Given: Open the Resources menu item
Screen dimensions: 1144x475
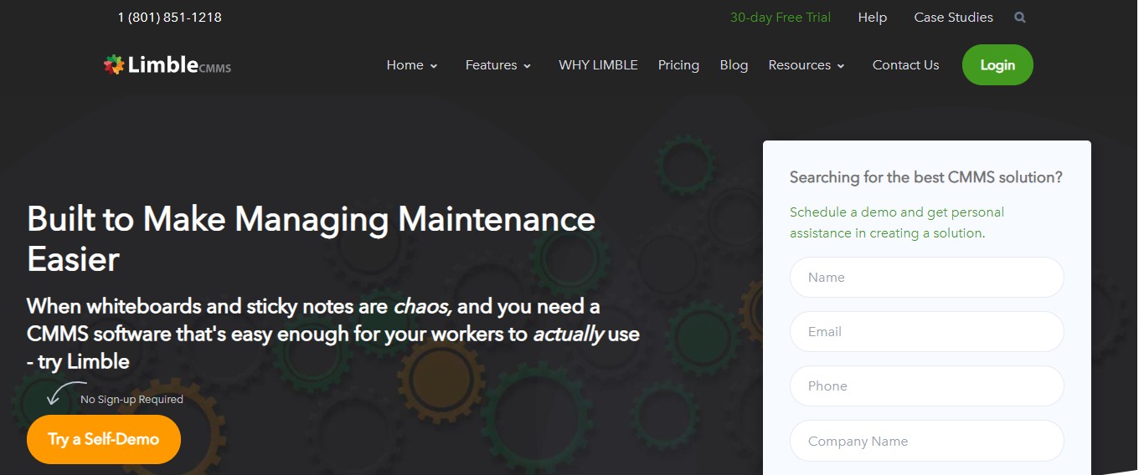Looking at the screenshot, I should click(799, 65).
